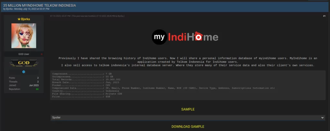Click the reputation value 86
330x131 pixels.
tap(37, 89)
